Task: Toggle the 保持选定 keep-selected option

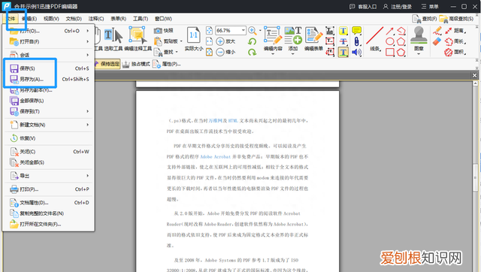Action: (x=106, y=64)
